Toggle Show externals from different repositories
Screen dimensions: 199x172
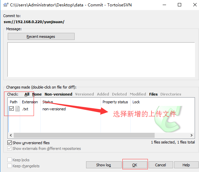[x=9, y=148]
